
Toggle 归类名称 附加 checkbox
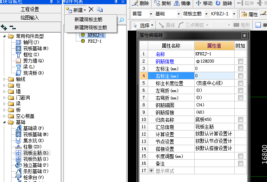pyautogui.click(x=240, y=120)
